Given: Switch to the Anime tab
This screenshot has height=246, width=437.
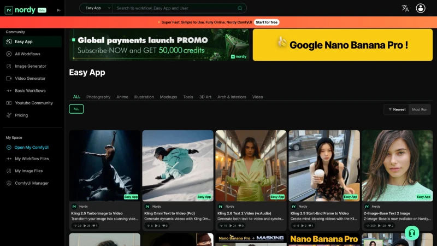Looking at the screenshot, I should point(122,97).
